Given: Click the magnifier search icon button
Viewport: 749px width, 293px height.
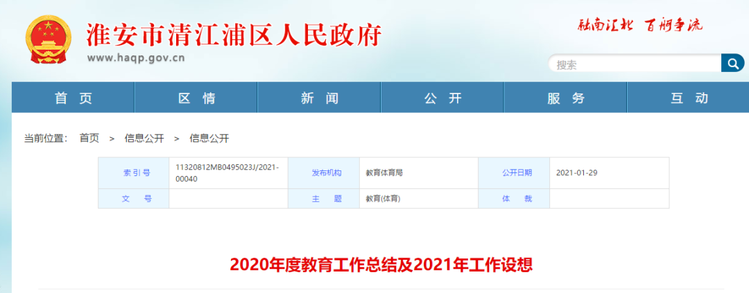Looking at the screenshot, I should pyautogui.click(x=732, y=63).
